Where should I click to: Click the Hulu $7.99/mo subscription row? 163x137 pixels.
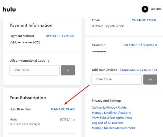[x=42, y=119]
